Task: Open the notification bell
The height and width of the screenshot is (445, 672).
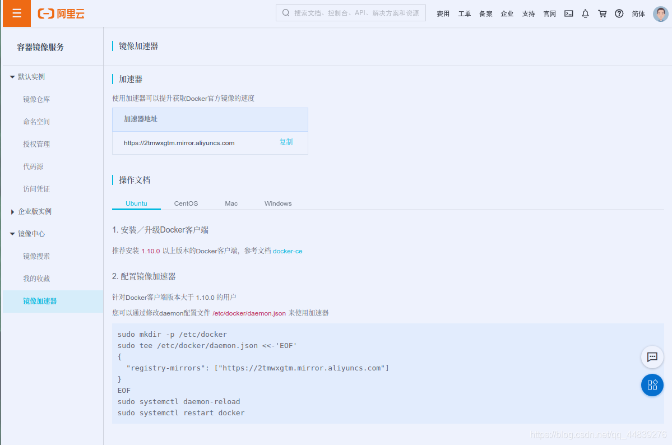Action: point(586,13)
